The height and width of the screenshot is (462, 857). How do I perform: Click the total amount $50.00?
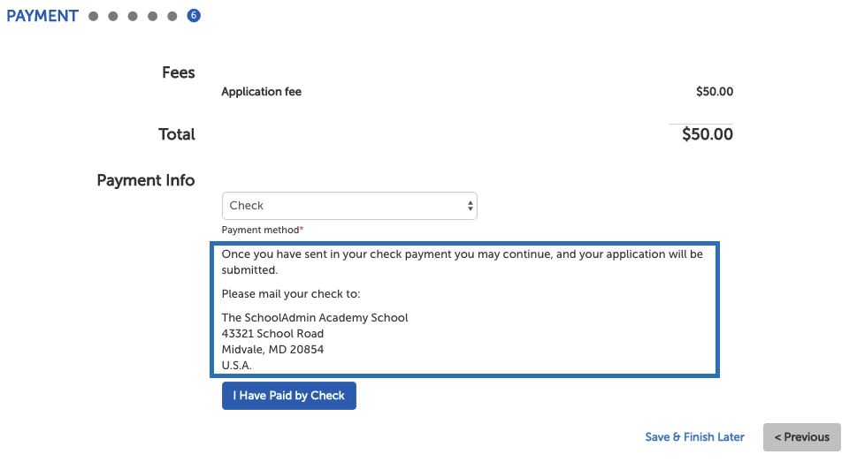[708, 134]
